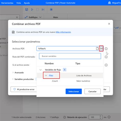The height and width of the screenshot is (121, 121).
Task: Collapse the Variables de flujo group
Action: tap(41, 70)
